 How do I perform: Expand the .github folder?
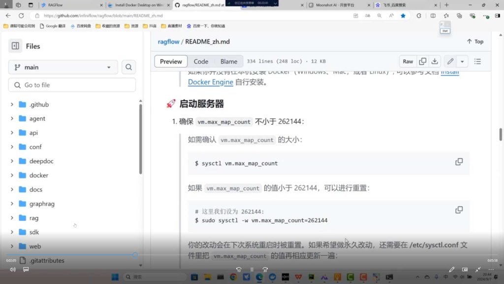point(12,105)
